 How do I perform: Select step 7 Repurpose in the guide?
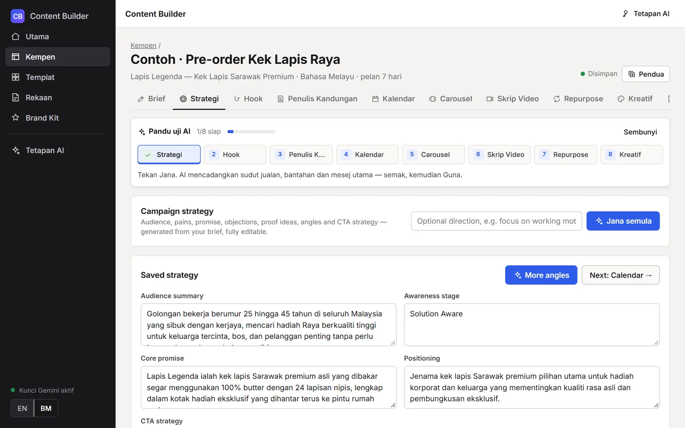point(566,155)
